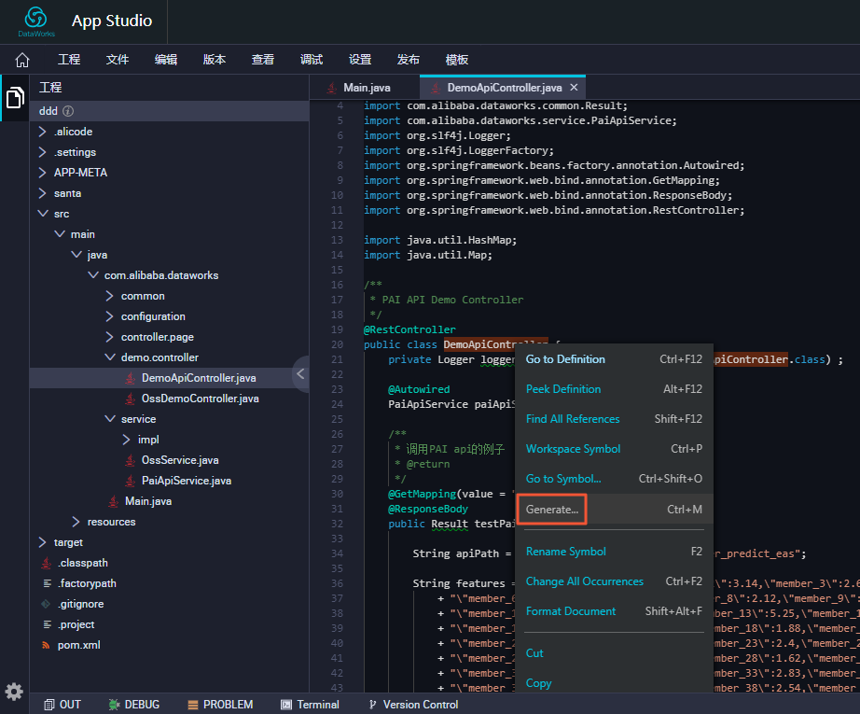The height and width of the screenshot is (714, 860).
Task: Open the DEBUG panel
Action: point(134,705)
